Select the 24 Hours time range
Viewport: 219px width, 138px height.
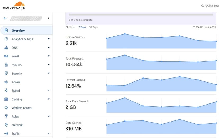point(70,27)
